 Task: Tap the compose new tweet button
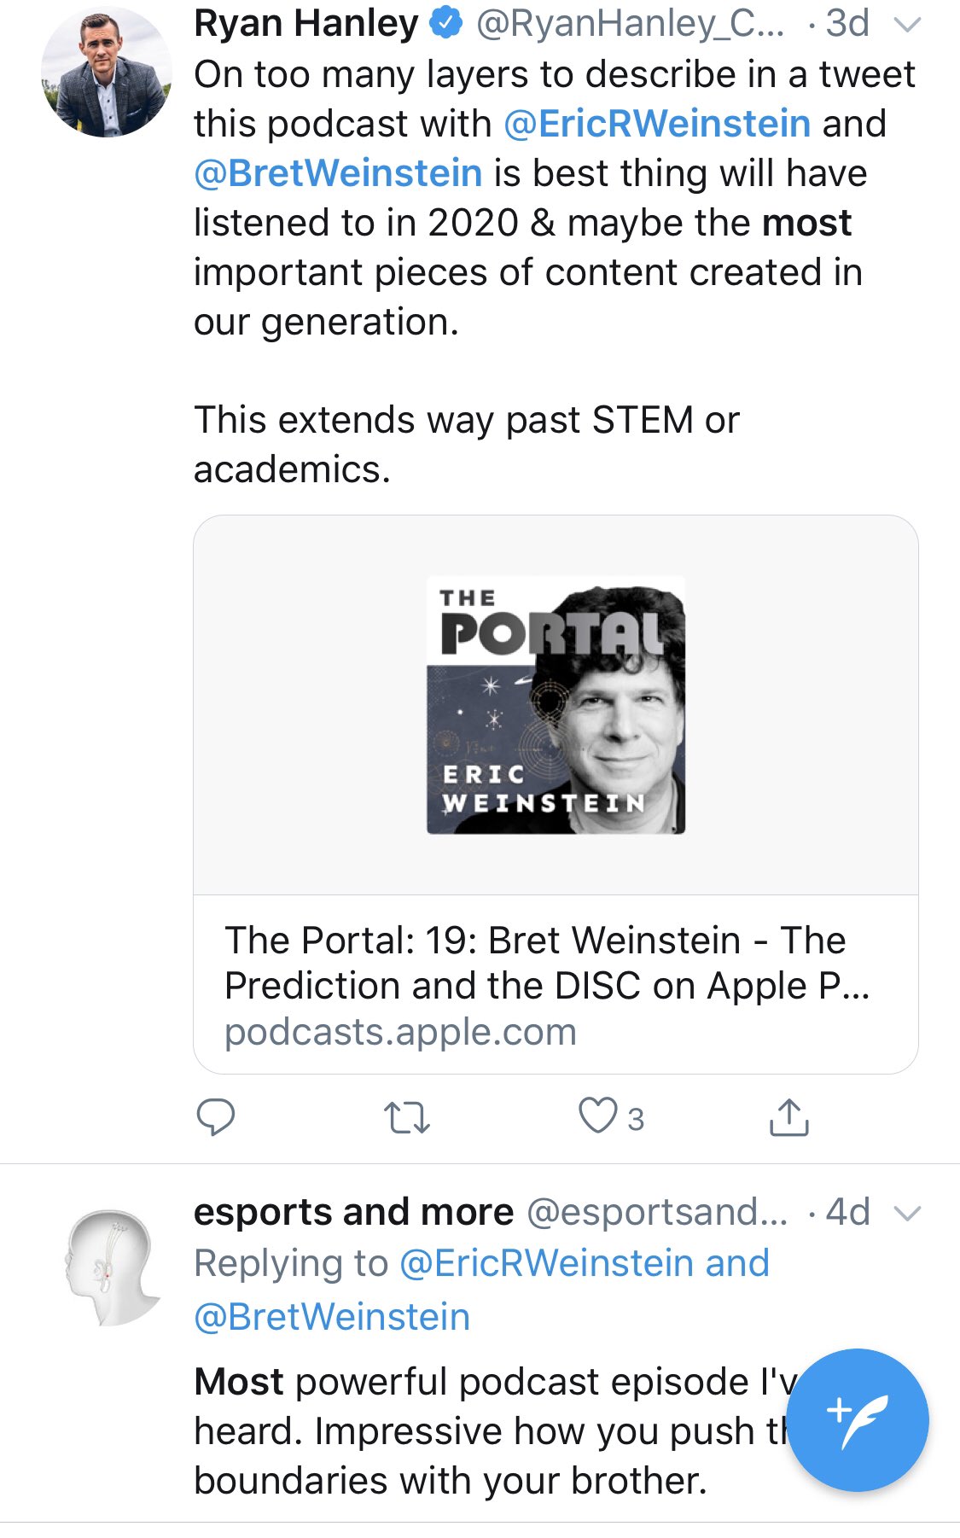tap(857, 1419)
